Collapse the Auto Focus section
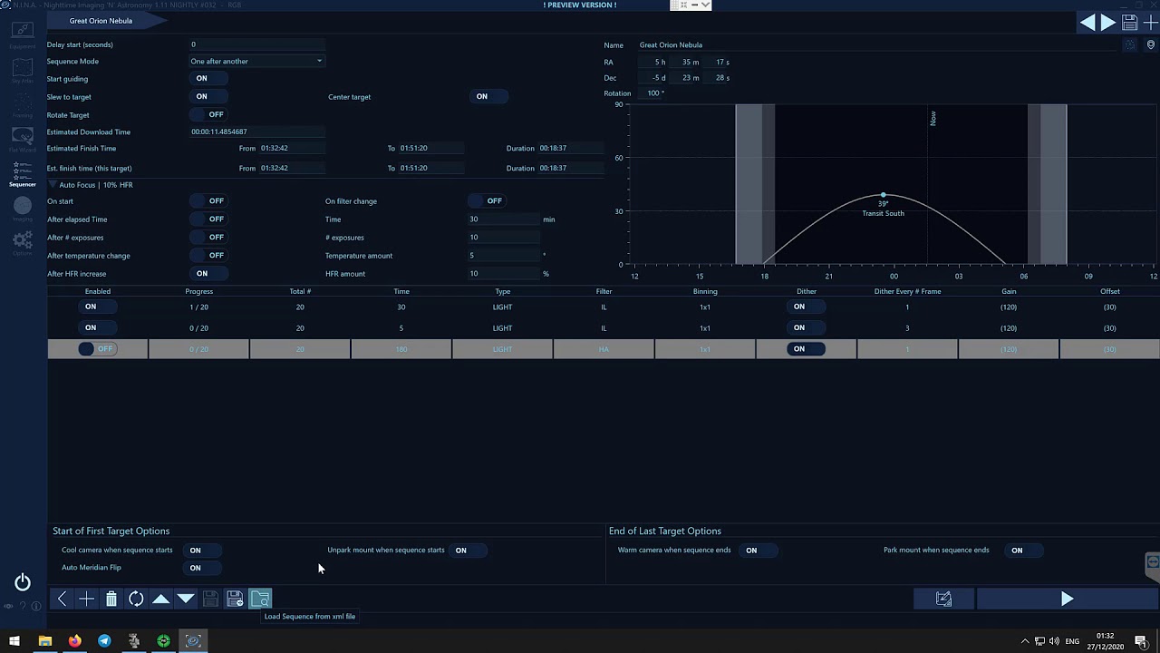The image size is (1160, 653). point(53,185)
